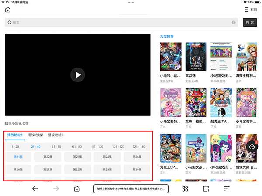Clear the search field with the X icon
The image size is (262, 196).
234,22
